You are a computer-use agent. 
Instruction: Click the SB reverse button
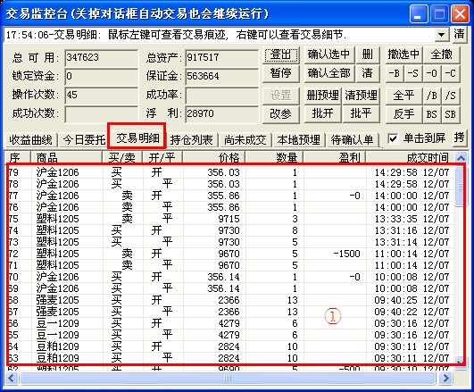coord(451,114)
